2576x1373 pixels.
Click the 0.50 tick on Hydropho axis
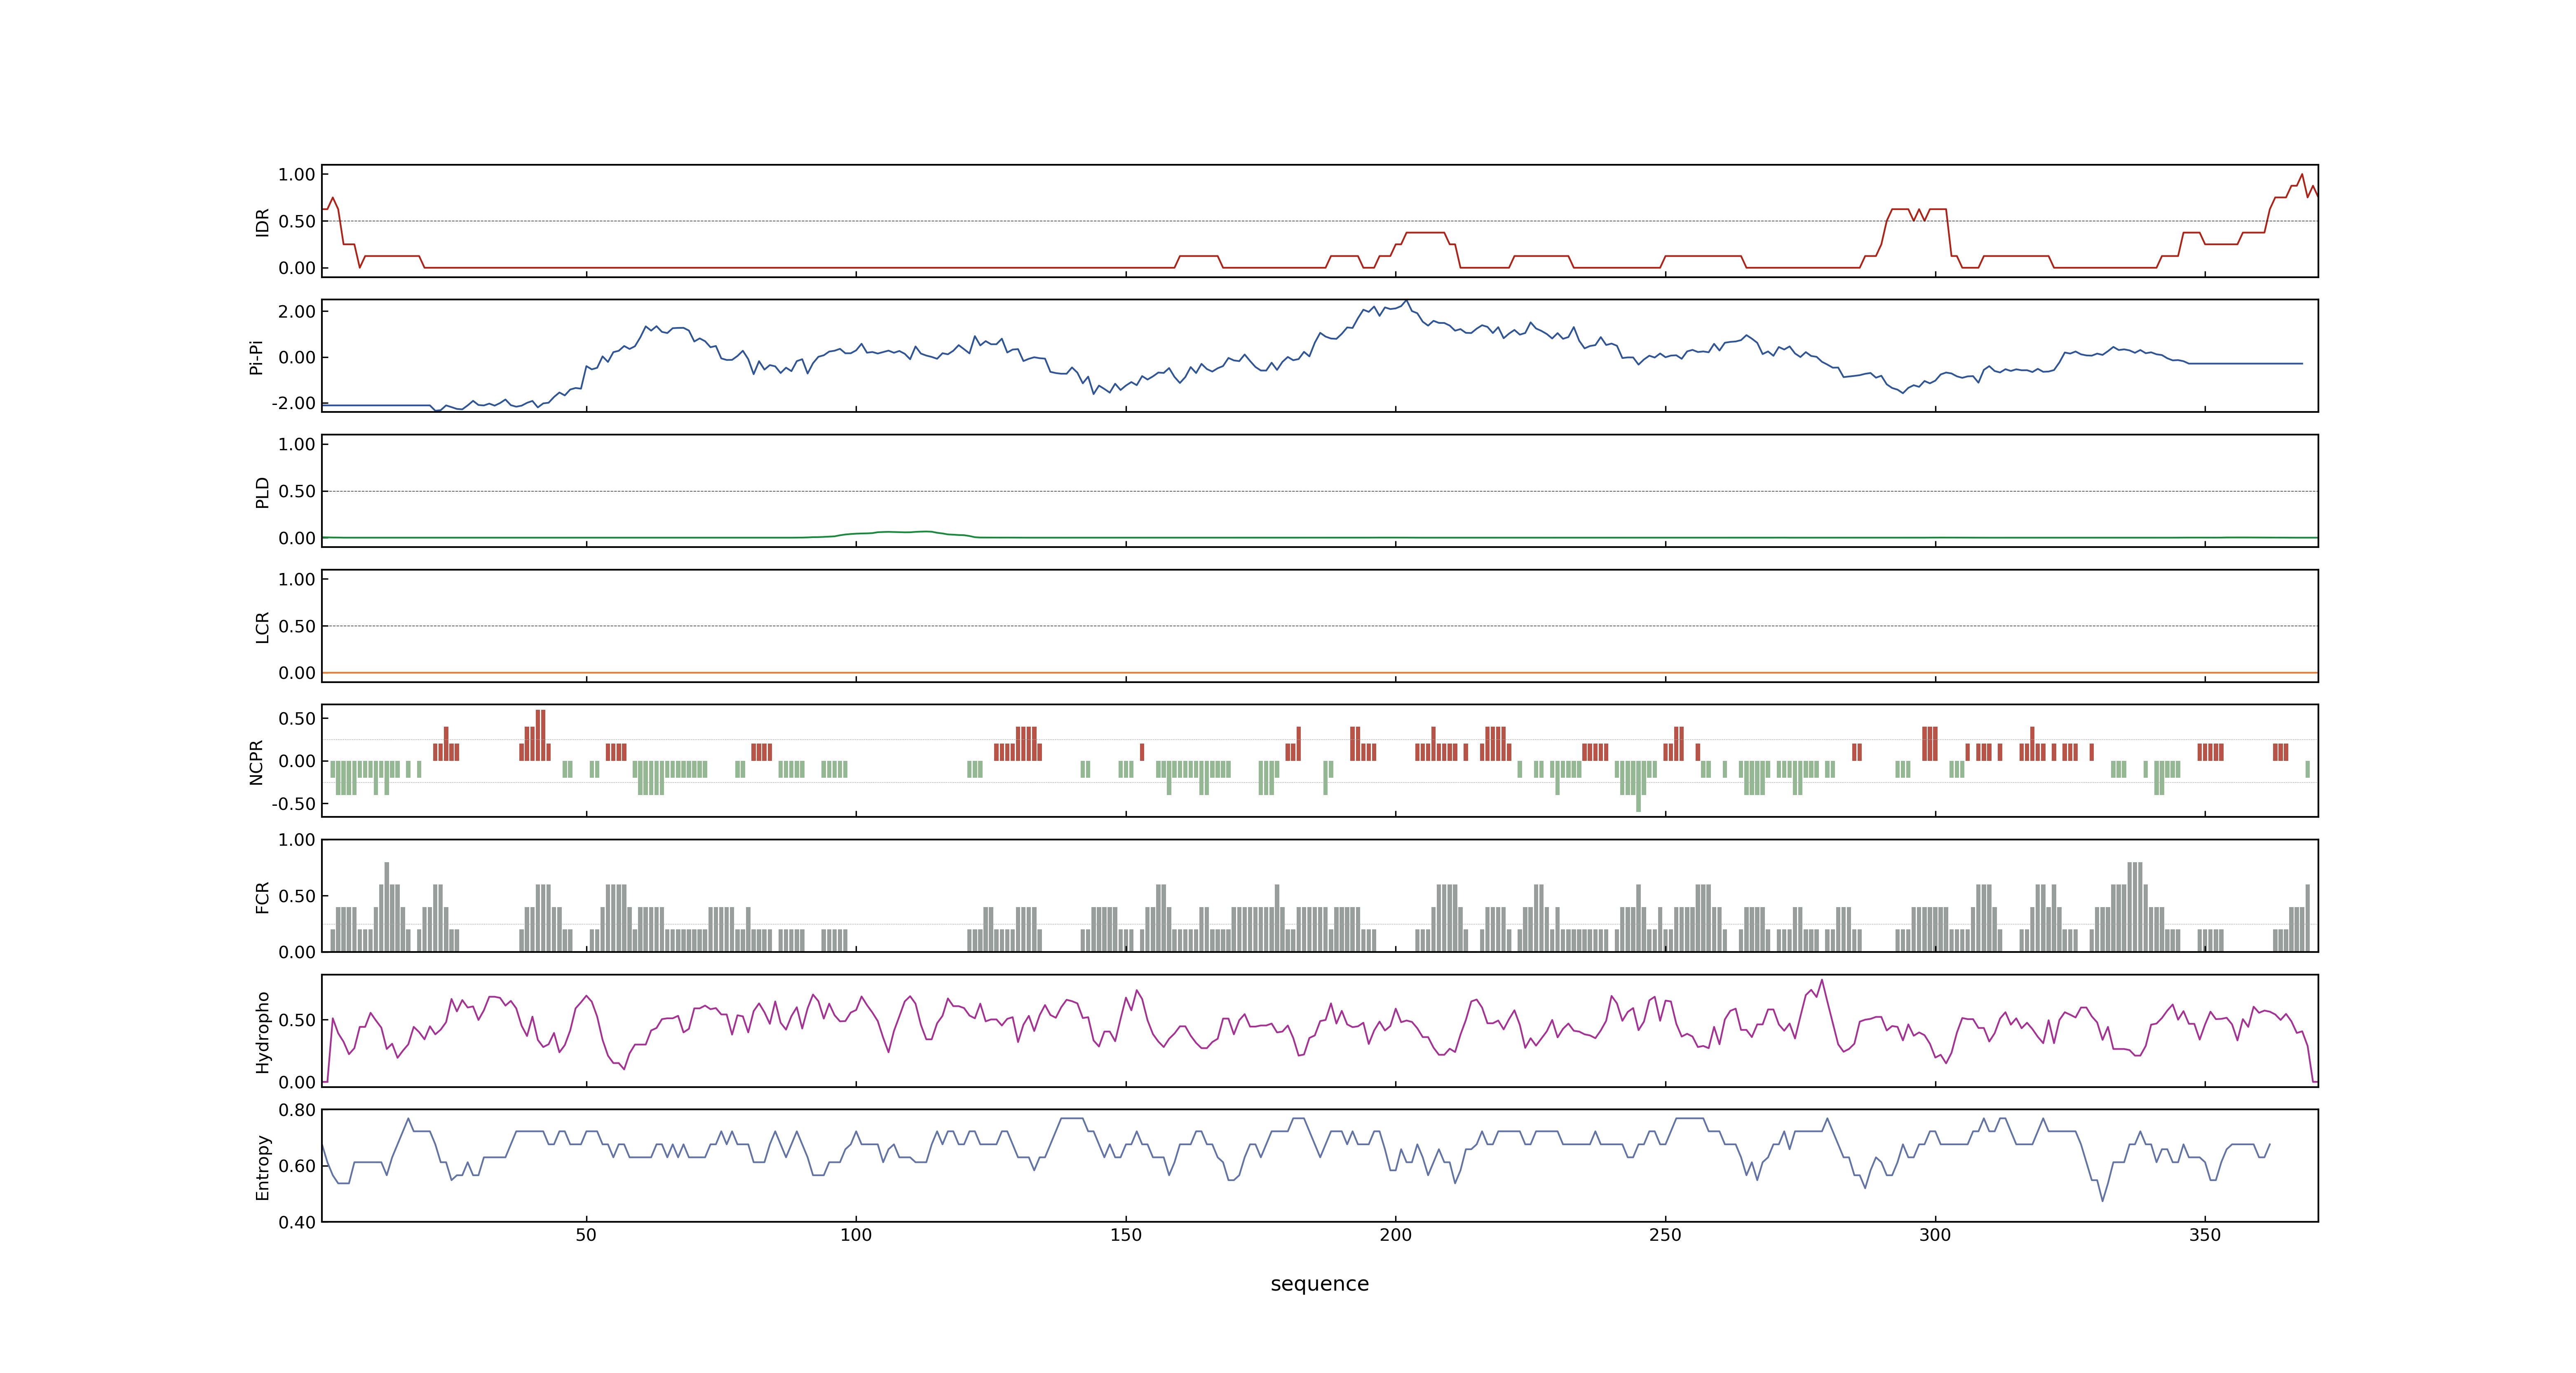coord(297,1020)
